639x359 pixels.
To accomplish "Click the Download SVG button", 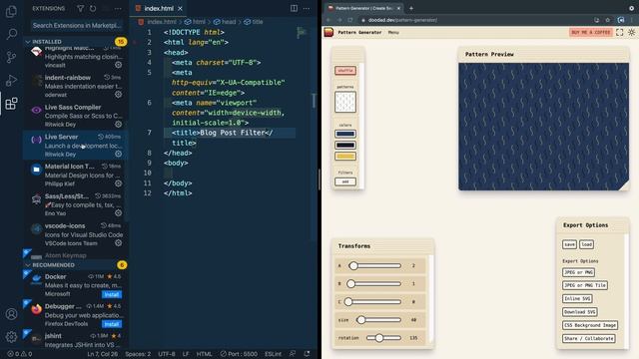I will (x=579, y=312).
